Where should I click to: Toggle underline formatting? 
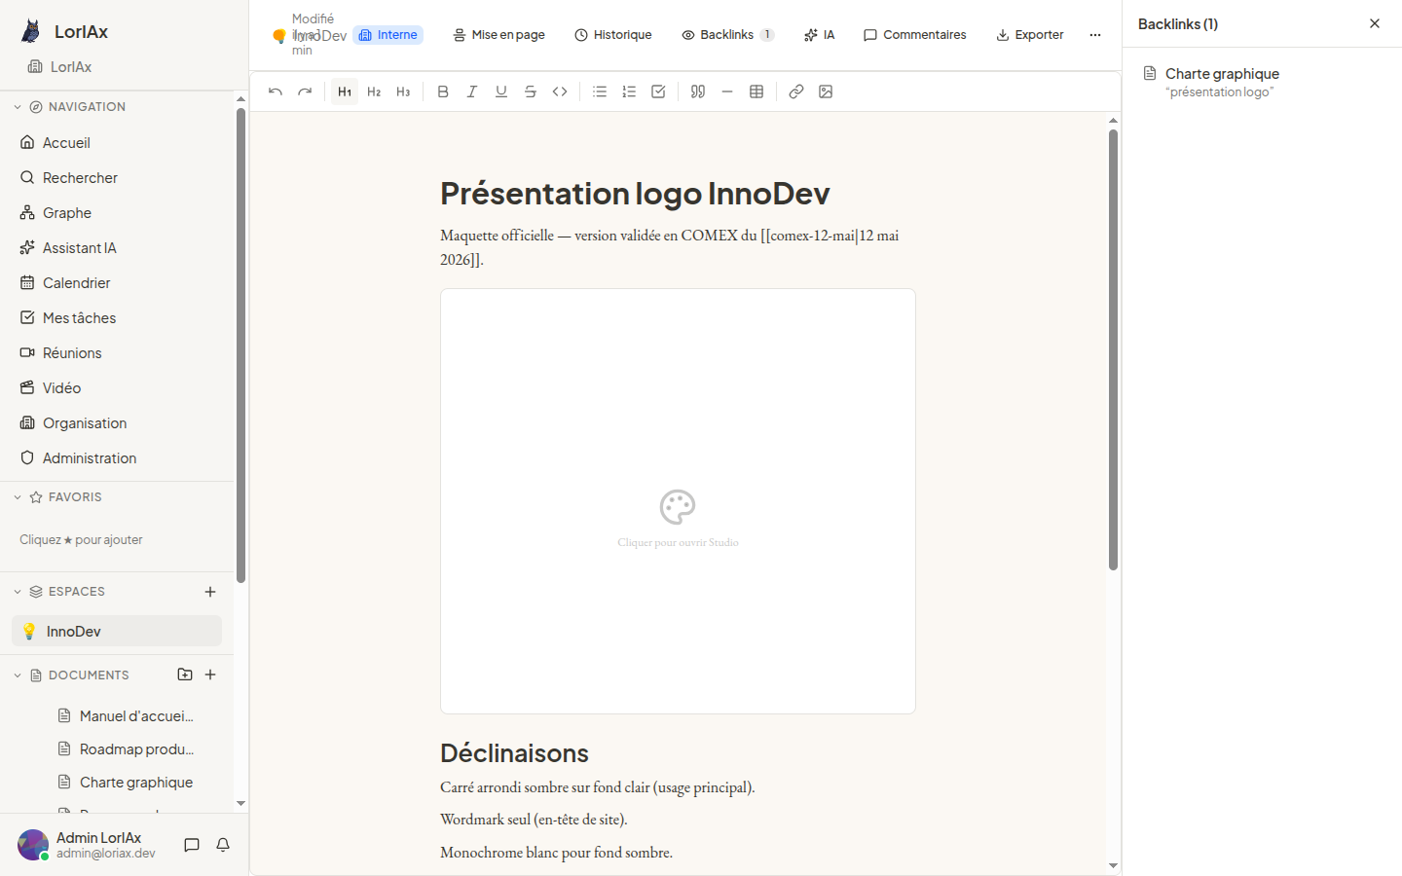click(501, 91)
